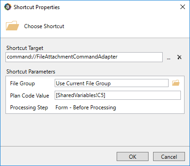Screen dimensions: 190x166
Task: Click the Processing Step label
Action: click(x=29, y=107)
